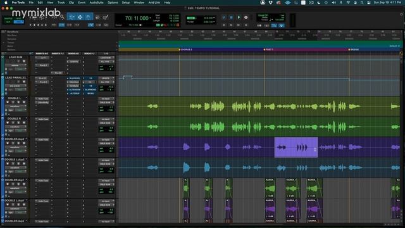Open DOUBLE L automation mode selector
The width and height of the screenshot is (405, 228).
click(x=20, y=110)
